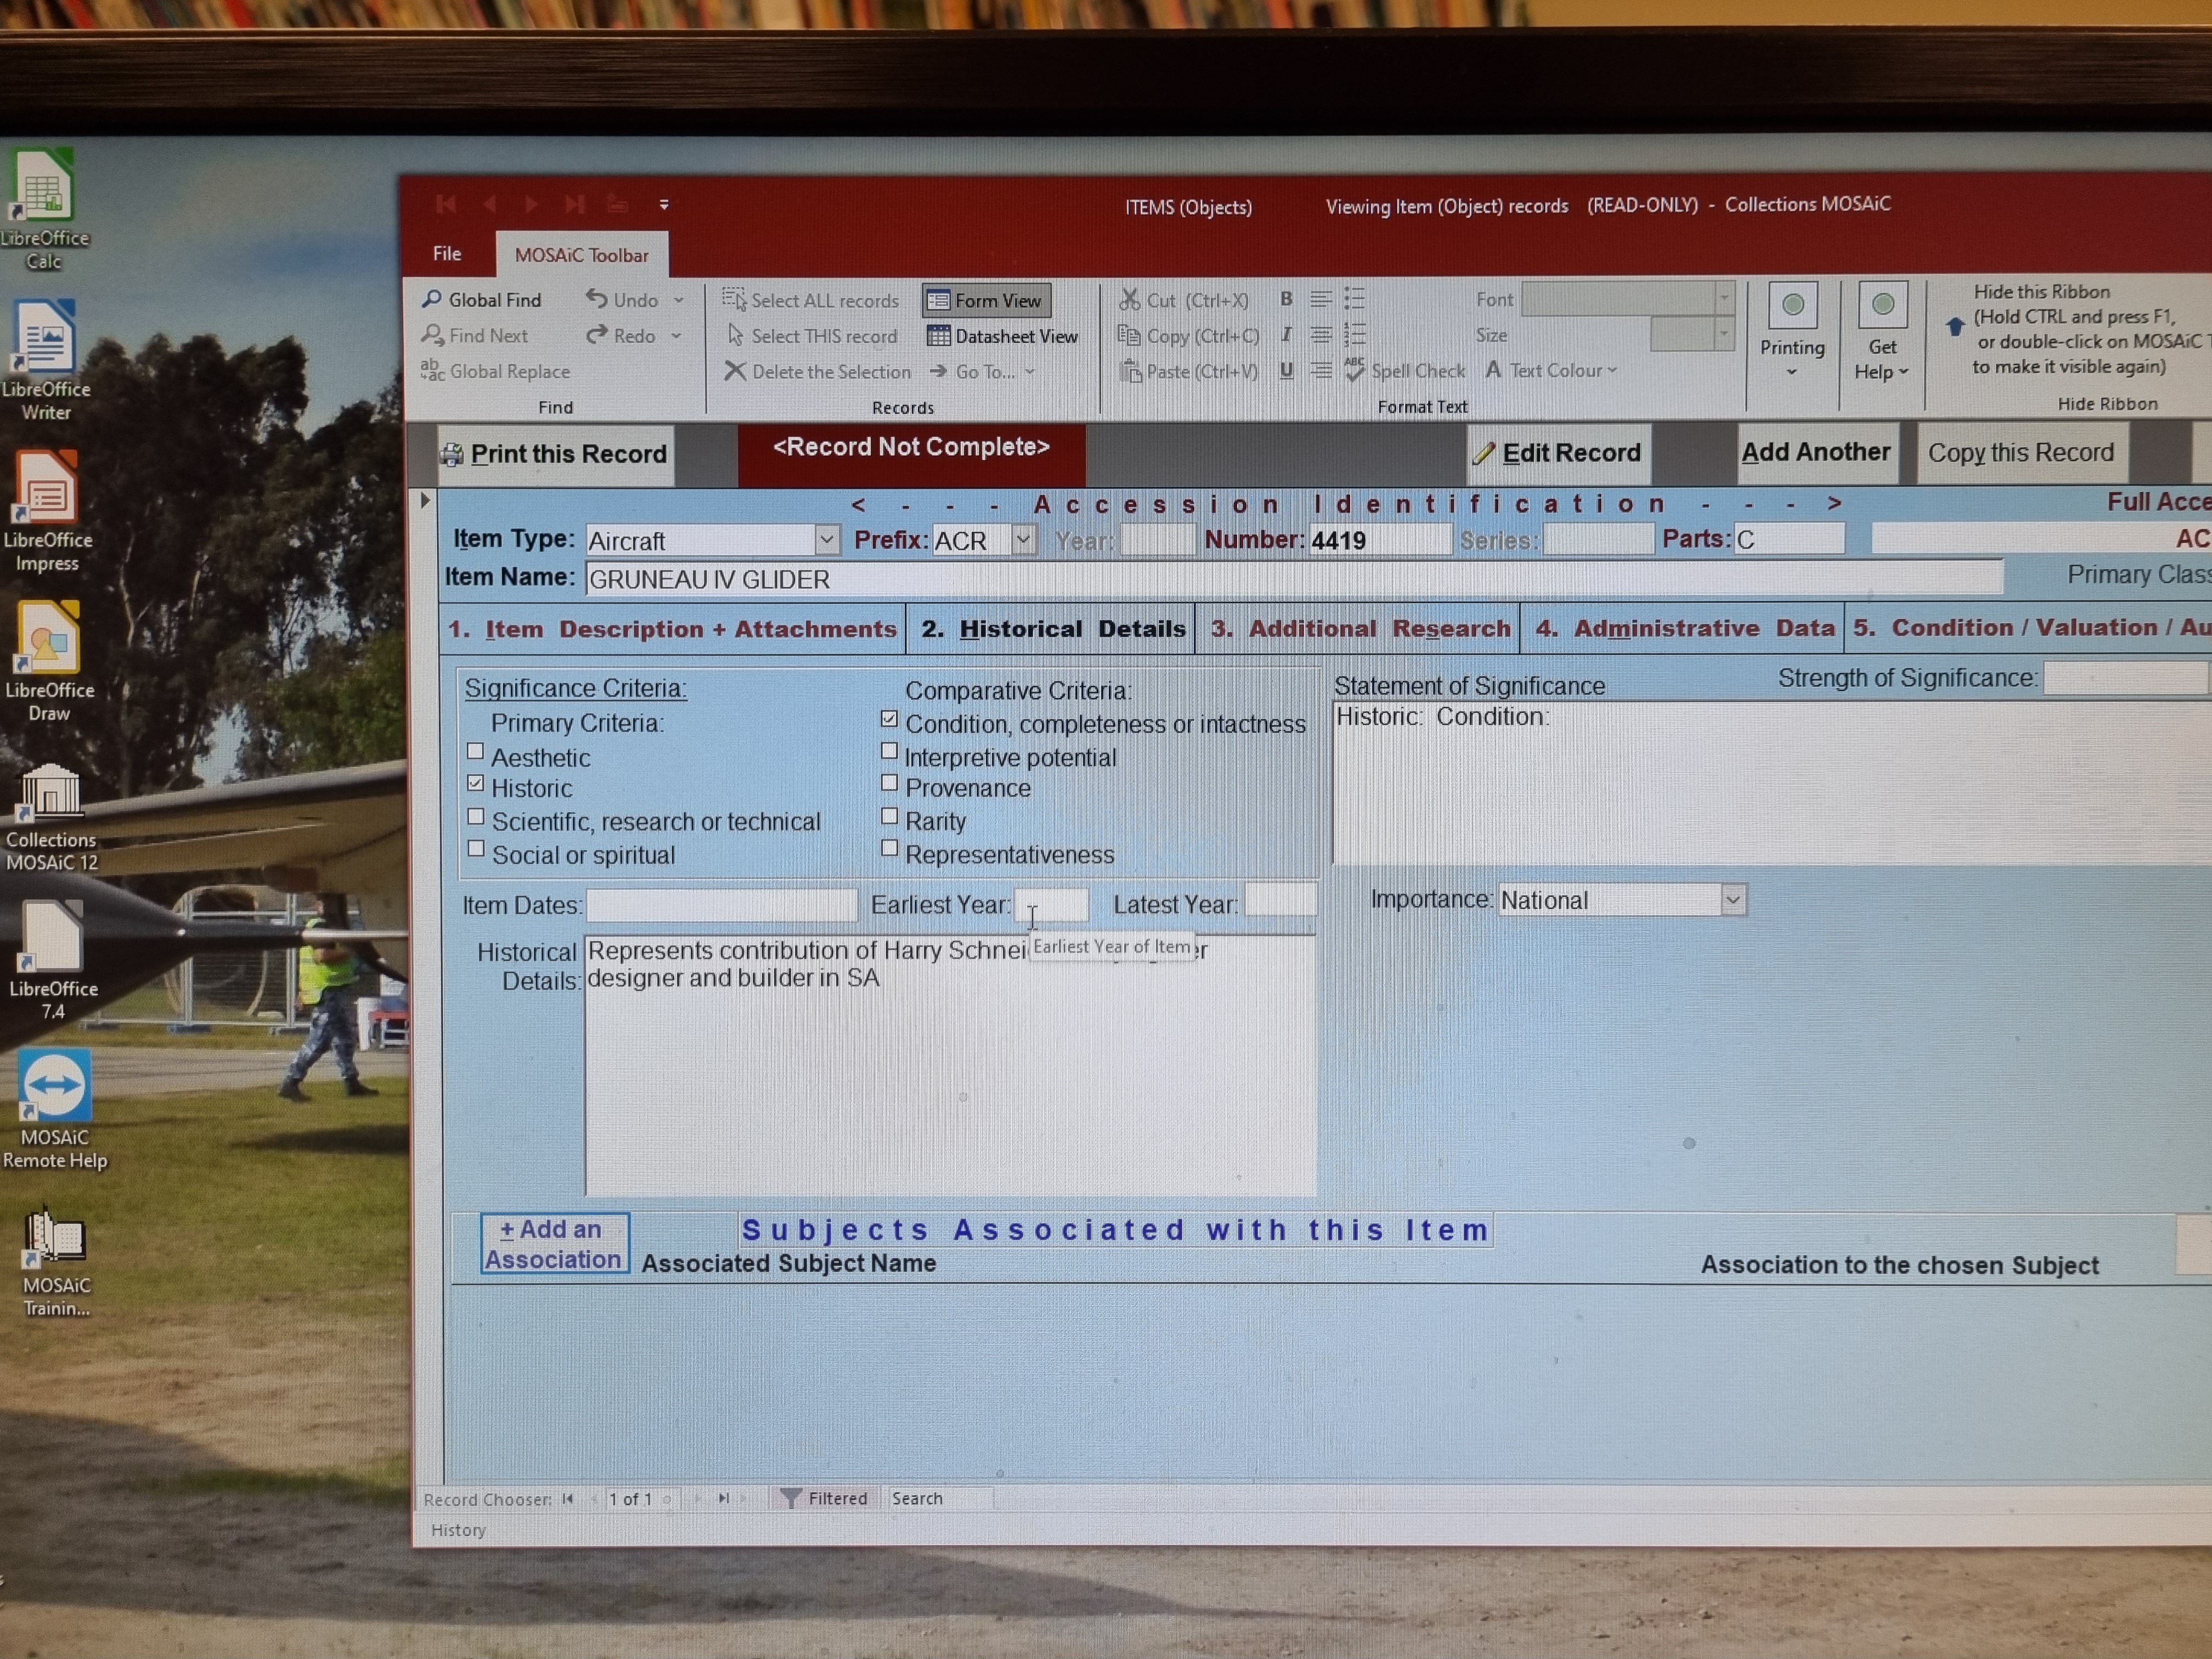This screenshot has height=1659, width=2212.
Task: Open Text Colour dropdown
Action: click(x=1551, y=370)
